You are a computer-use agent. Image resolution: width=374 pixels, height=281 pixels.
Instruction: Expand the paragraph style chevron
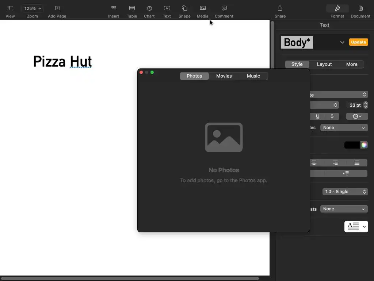pos(342,42)
